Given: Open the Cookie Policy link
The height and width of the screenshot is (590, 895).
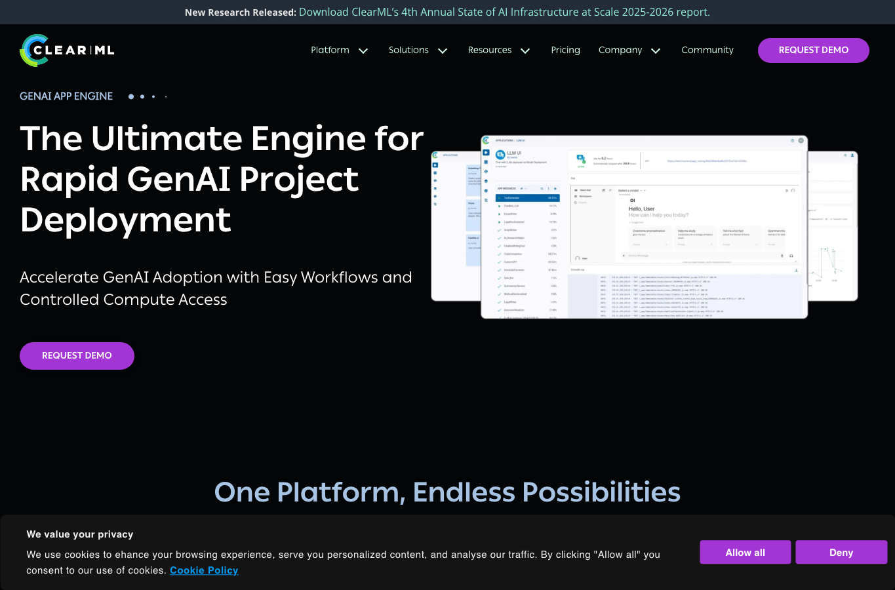Looking at the screenshot, I should pos(204,570).
